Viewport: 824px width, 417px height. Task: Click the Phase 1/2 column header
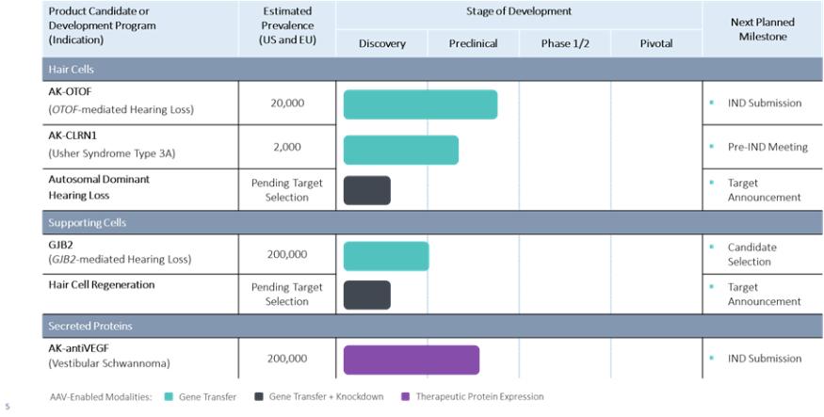point(564,44)
